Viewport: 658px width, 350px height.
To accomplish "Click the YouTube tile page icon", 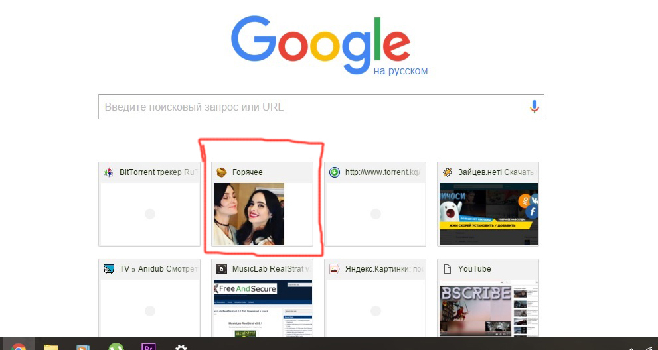I will click(x=448, y=269).
